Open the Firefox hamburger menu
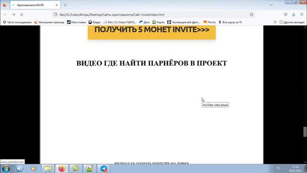The height and width of the screenshot is (173, 307). (302, 14)
